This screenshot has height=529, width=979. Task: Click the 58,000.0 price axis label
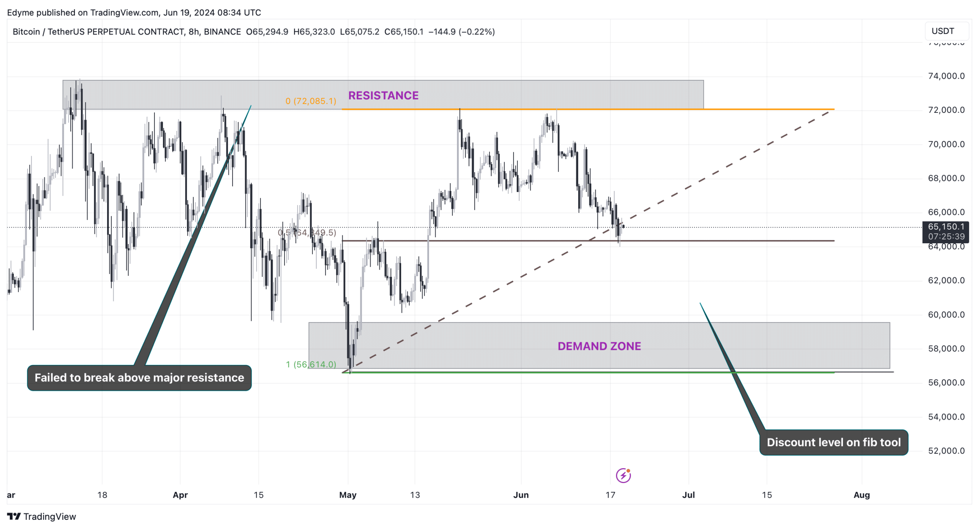click(x=946, y=348)
